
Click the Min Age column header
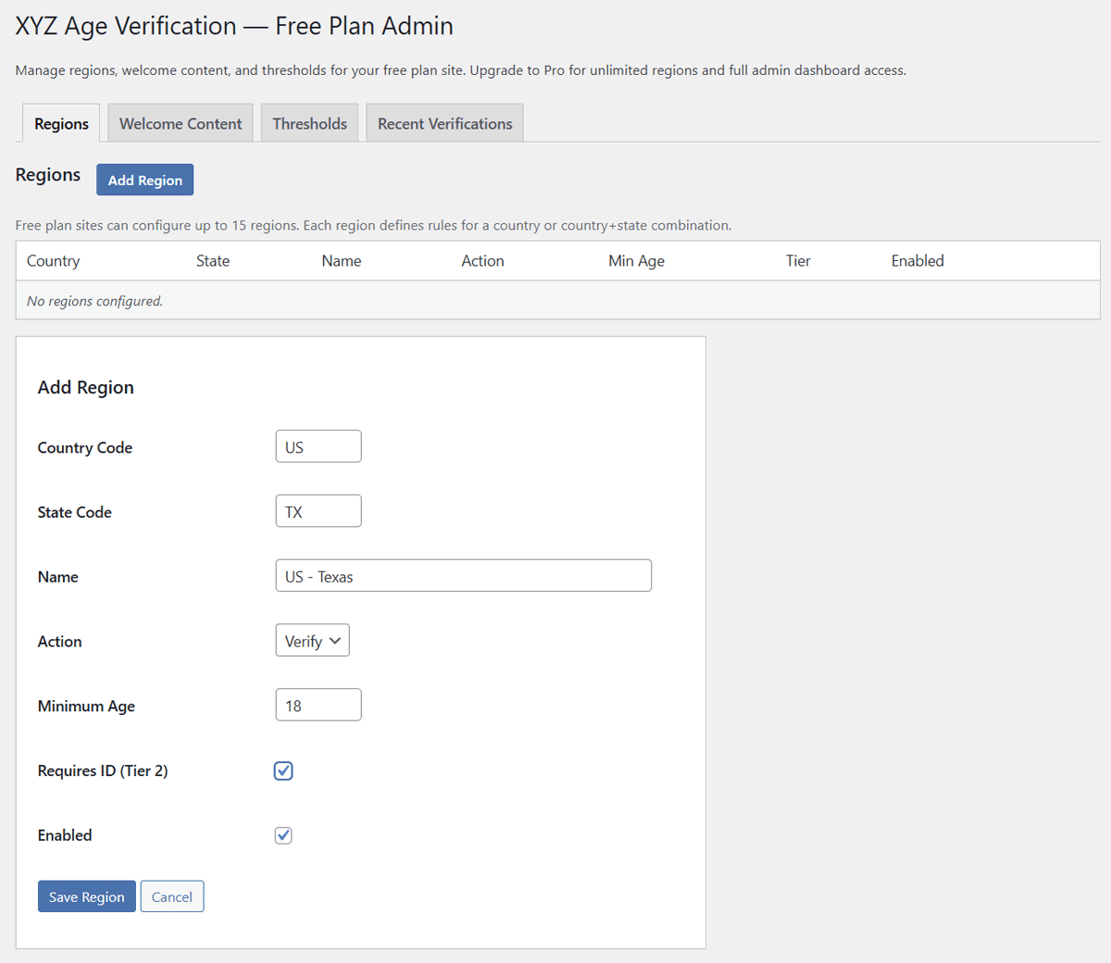pyautogui.click(x=636, y=261)
